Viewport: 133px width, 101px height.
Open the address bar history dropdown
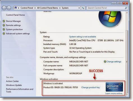click(x=79, y=8)
